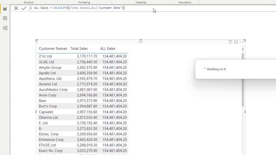Click ALL Sales value in Capweld row
This screenshot has width=276, height=155.
(x=115, y=112)
